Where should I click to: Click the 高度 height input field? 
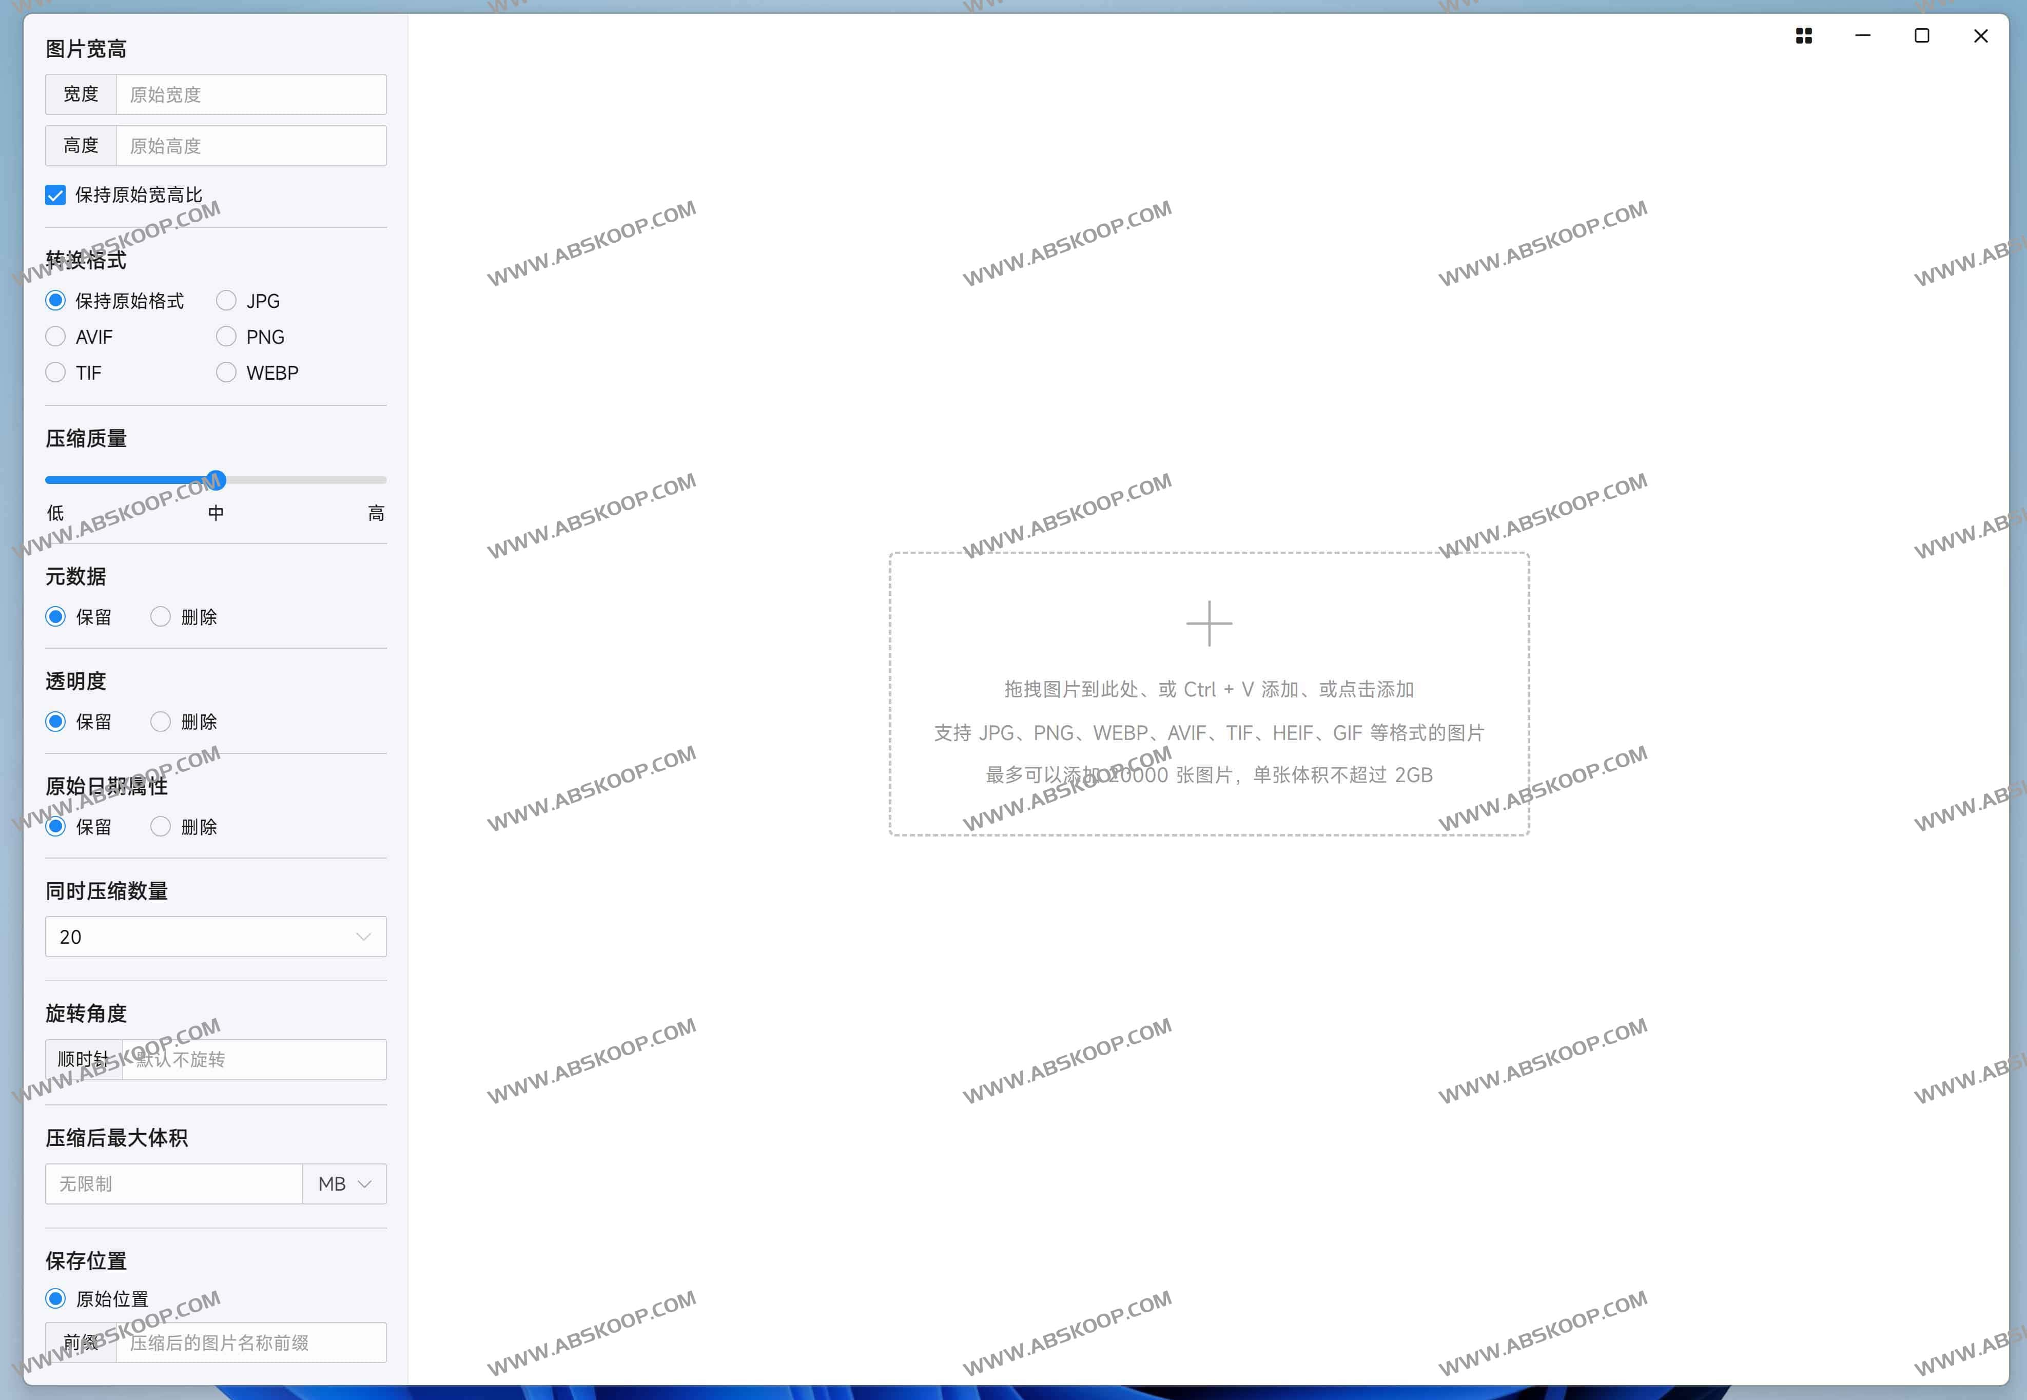coord(251,146)
